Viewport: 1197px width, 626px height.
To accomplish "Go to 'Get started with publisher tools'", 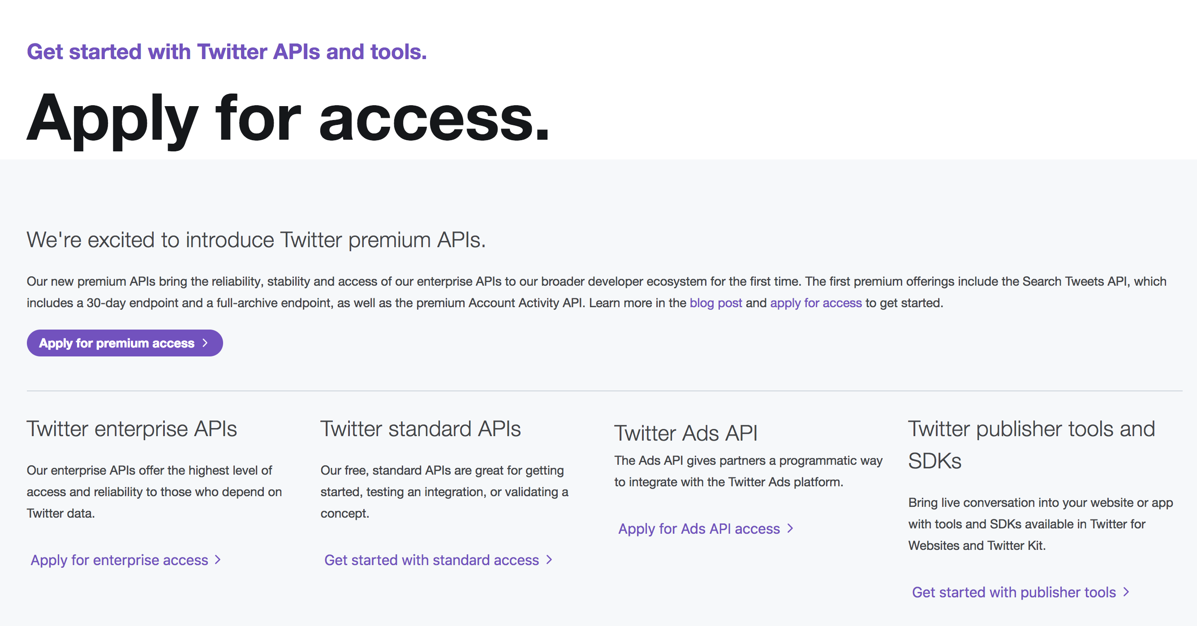I will (1013, 592).
